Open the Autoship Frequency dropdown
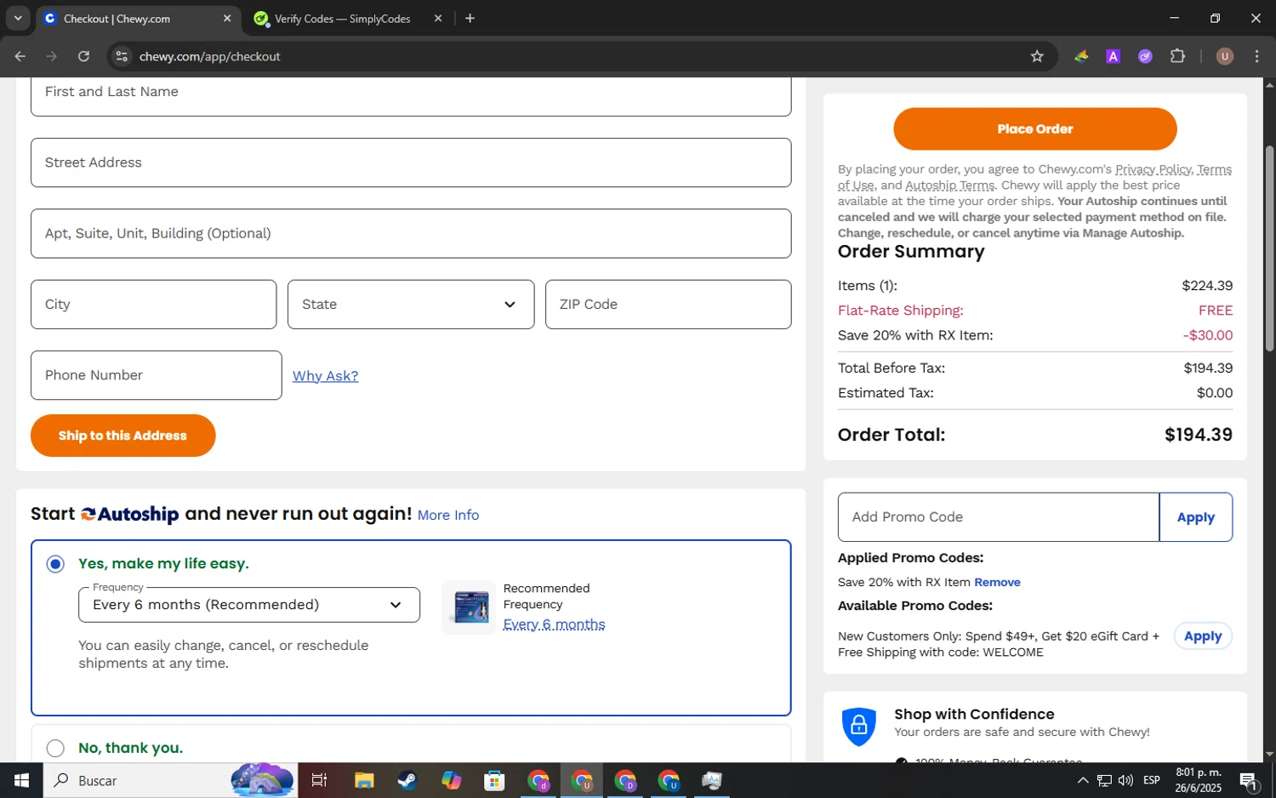The width and height of the screenshot is (1276, 798). click(249, 605)
